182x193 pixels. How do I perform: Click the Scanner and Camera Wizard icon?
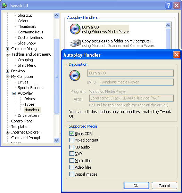75,43
